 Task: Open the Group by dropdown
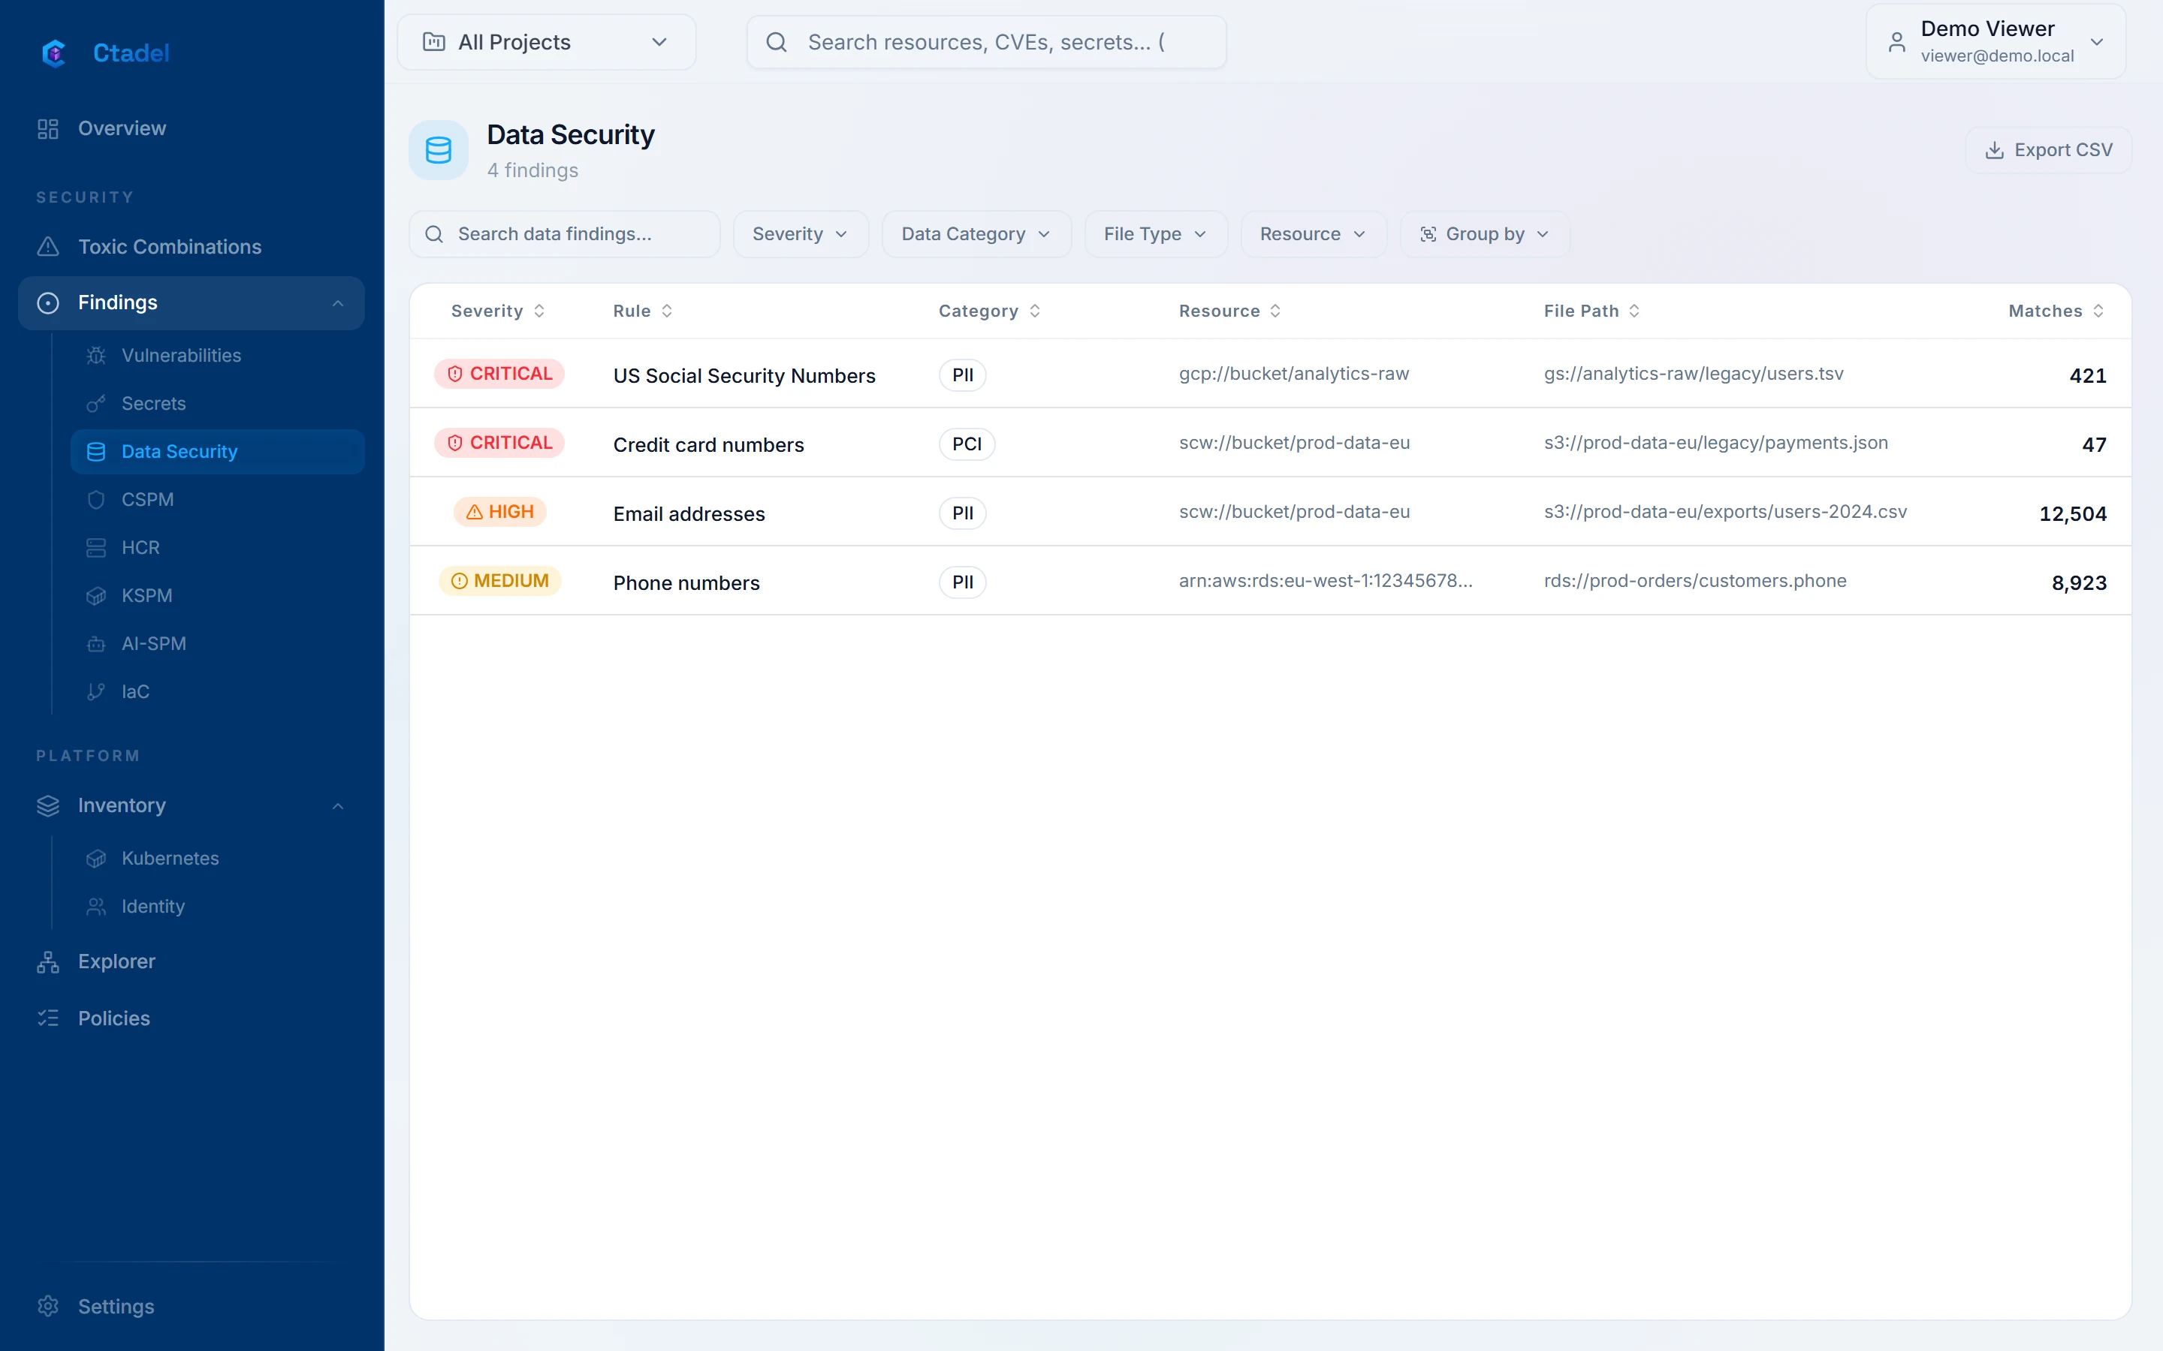(x=1485, y=234)
